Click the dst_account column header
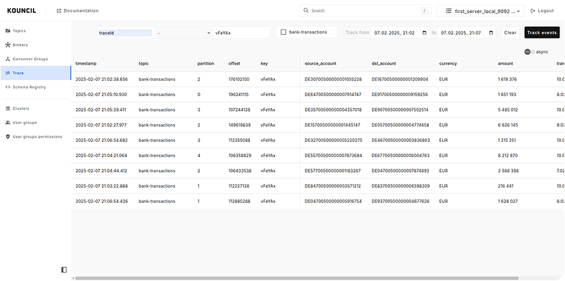The image size is (565, 281). point(384,63)
